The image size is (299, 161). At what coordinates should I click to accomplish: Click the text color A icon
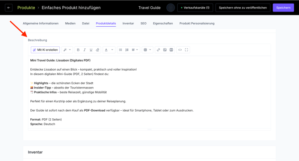click(x=106, y=50)
